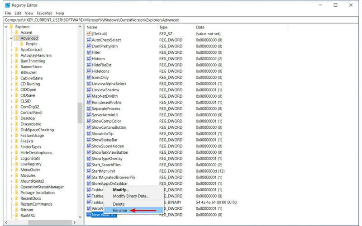362x226 pixels.
Task: Click the Registry Editor app icon in title bar
Action: [8, 5]
